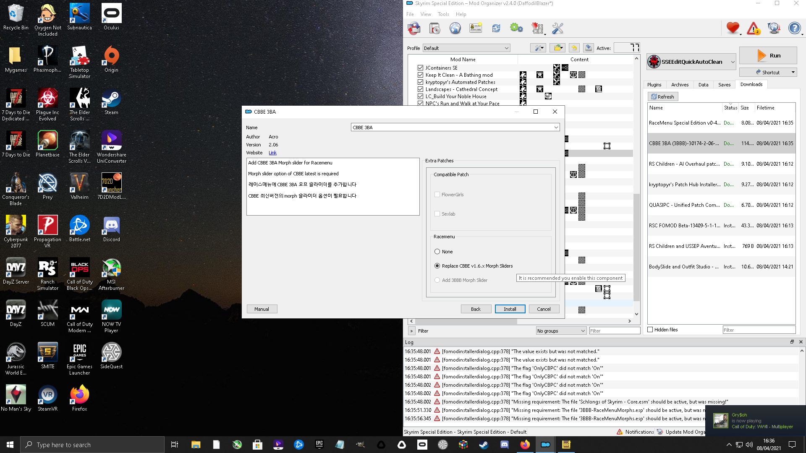The image size is (806, 453).
Task: Open the Valheim desktop icon
Action: click(79, 186)
